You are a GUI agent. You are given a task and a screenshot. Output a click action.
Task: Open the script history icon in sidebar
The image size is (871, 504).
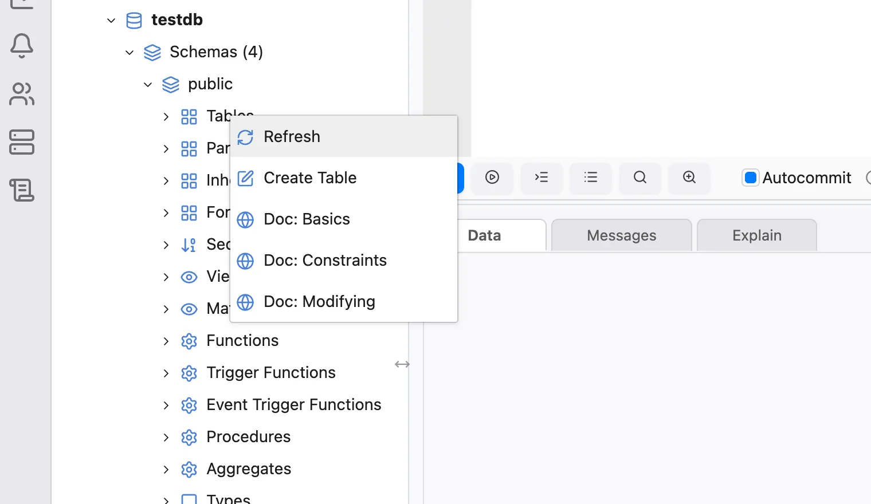[x=22, y=190]
